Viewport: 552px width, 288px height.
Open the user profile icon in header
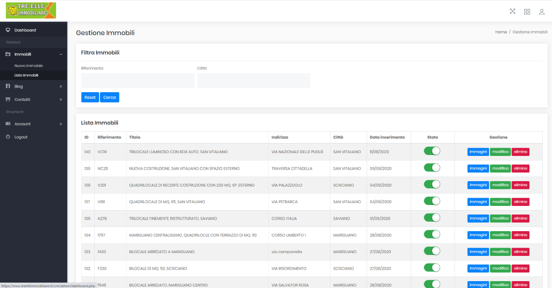tap(542, 11)
